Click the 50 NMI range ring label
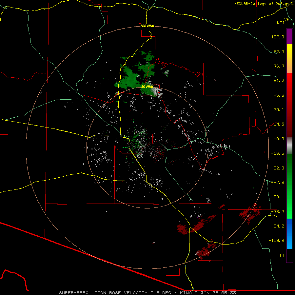Image resolution: width=295 pixels, height=295 pixels. point(147,87)
